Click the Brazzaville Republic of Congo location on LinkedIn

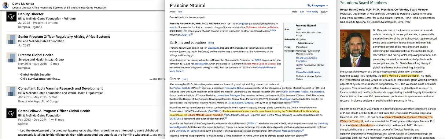pos(38,101)
